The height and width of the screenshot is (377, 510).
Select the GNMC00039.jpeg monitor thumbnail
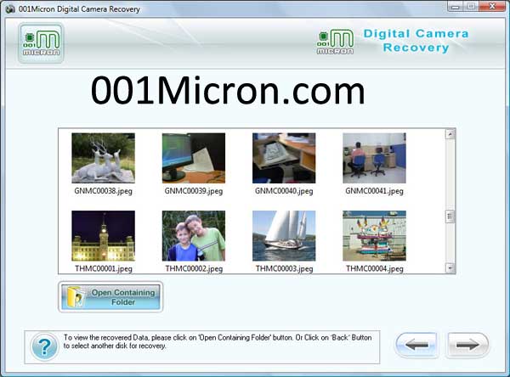194,158
